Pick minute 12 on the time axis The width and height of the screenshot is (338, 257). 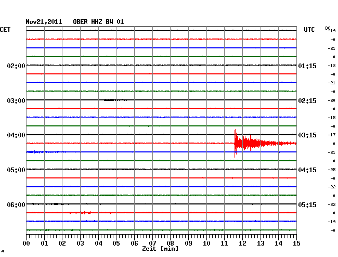[x=242, y=243]
